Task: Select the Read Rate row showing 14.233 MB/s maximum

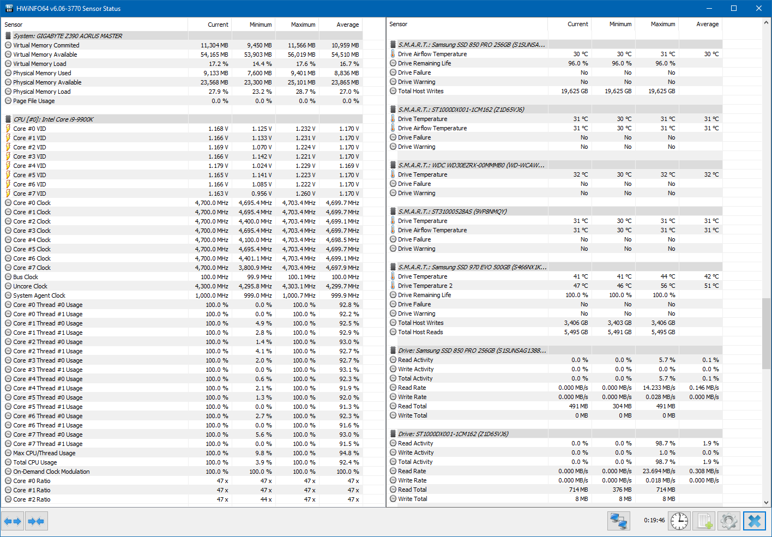Action: click(x=555, y=388)
